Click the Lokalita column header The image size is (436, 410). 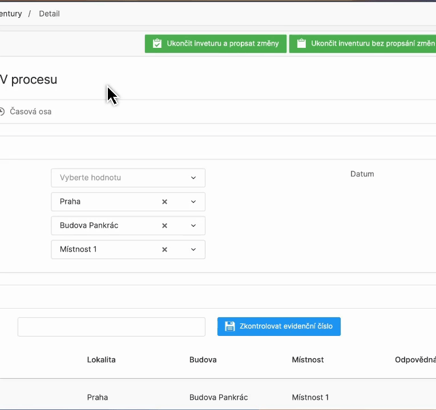tap(101, 360)
